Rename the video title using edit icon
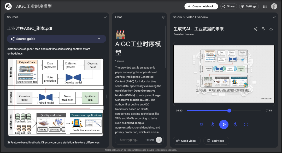Image resolution: width=282 pixels, height=153 pixels. (263, 29)
